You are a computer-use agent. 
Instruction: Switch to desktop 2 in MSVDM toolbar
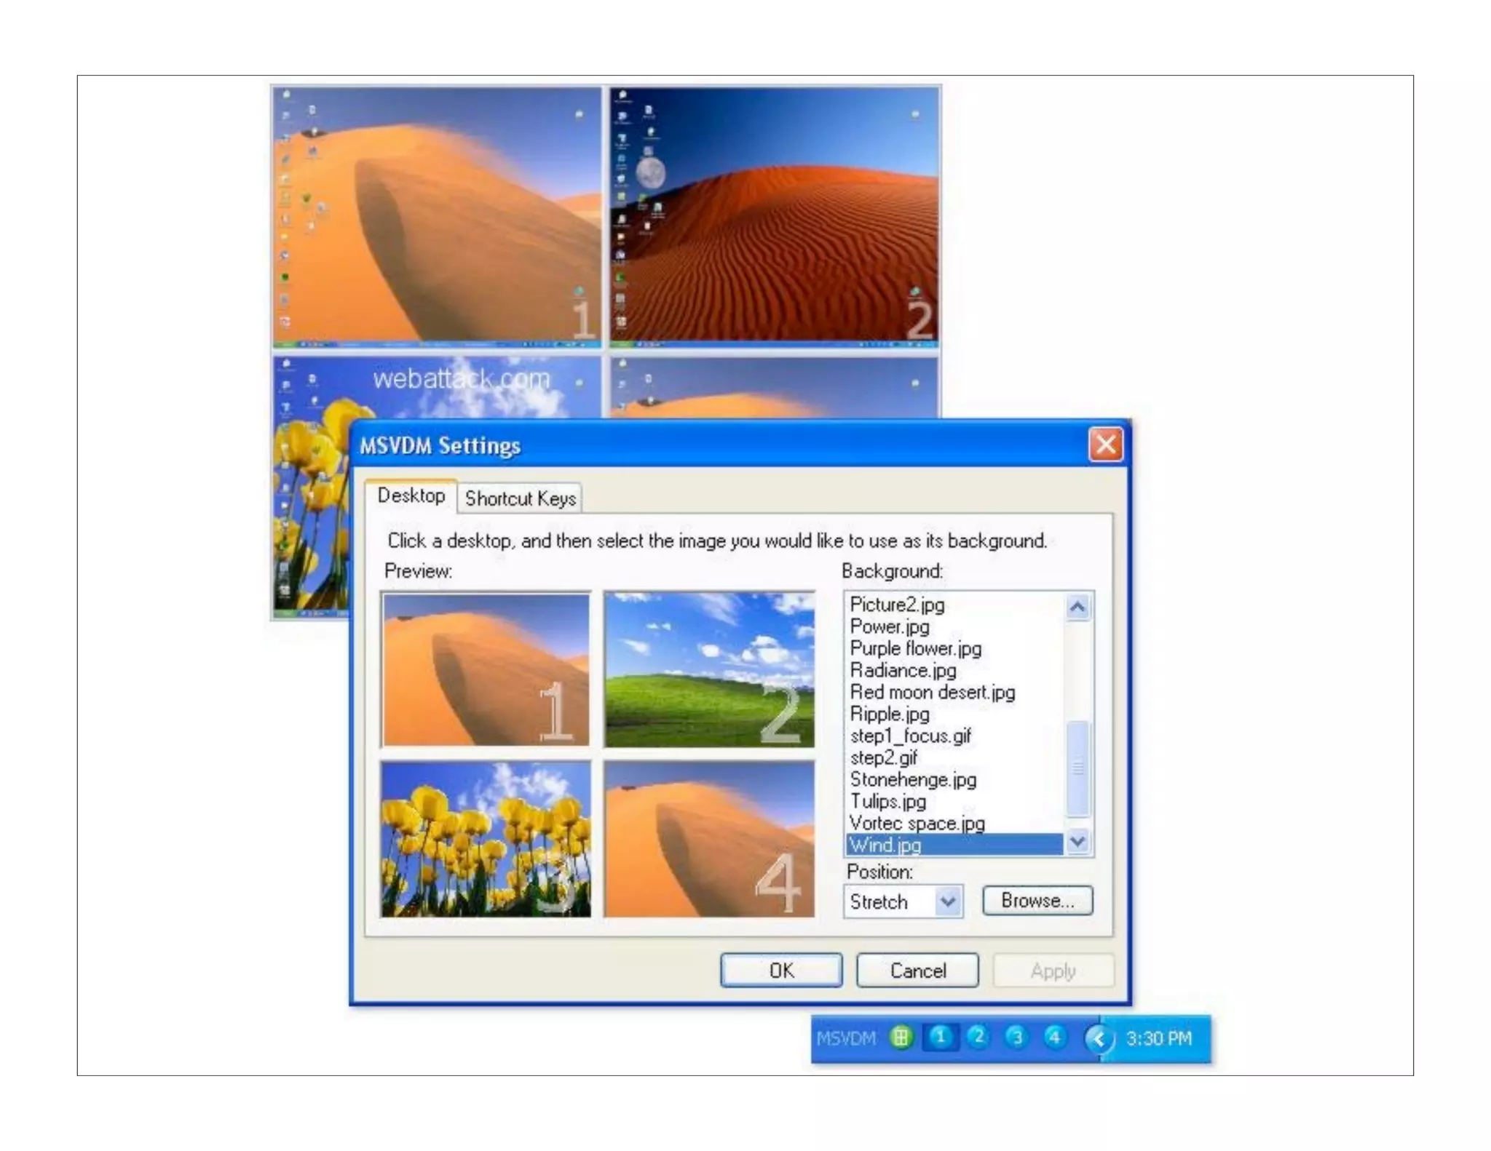[978, 1038]
